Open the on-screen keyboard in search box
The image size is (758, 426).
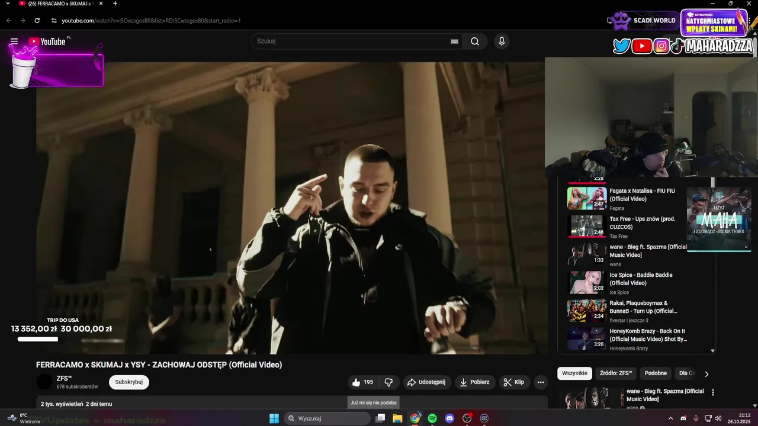pyautogui.click(x=454, y=41)
